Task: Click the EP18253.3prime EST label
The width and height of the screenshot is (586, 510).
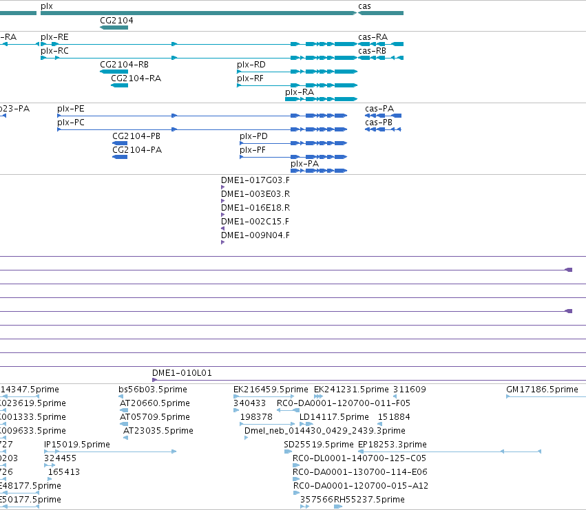Action: (392, 445)
